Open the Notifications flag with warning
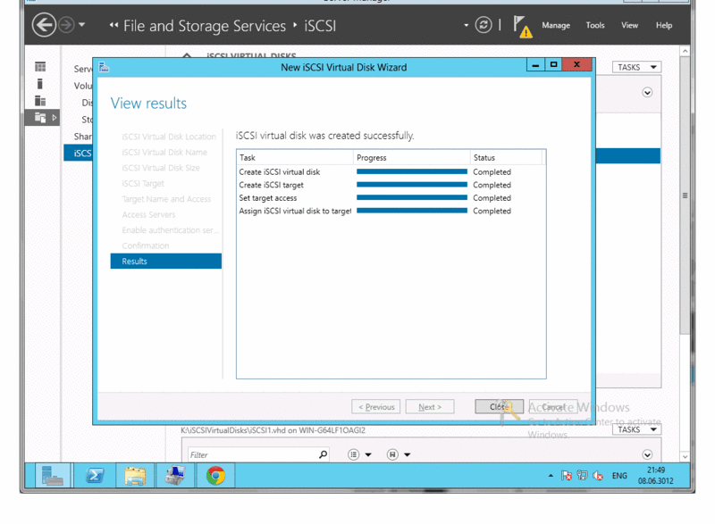This screenshot has height=524, width=715. click(522, 27)
